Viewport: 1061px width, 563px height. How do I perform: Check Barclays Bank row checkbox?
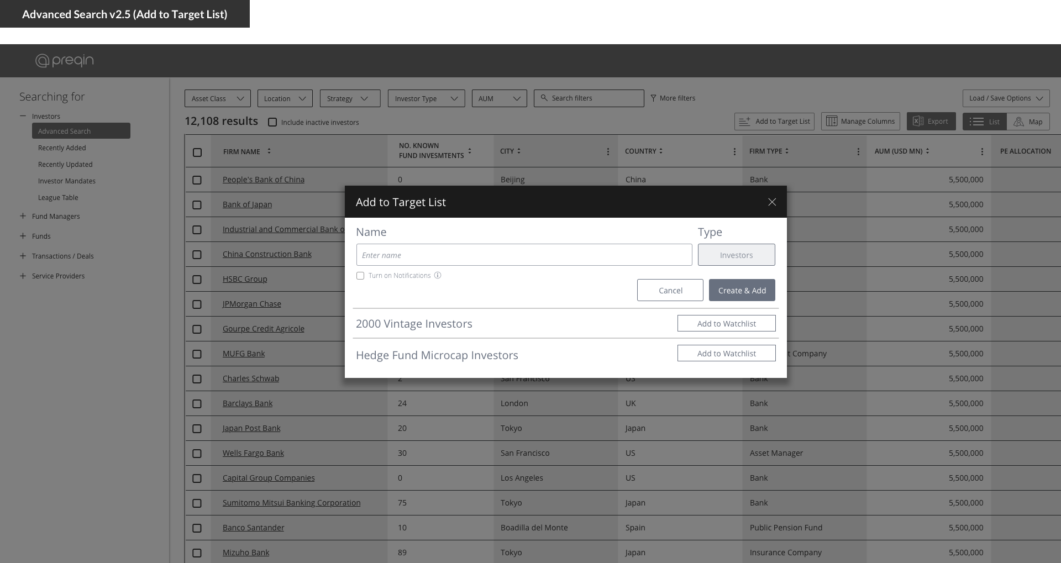click(x=197, y=403)
